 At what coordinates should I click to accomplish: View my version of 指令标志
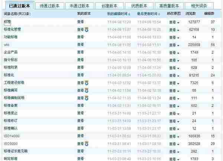(x=80, y=60)
